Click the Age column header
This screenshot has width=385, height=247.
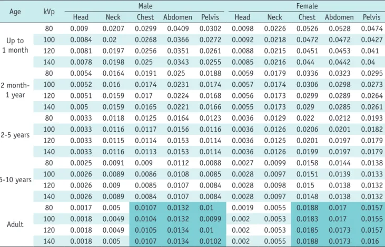15,12
